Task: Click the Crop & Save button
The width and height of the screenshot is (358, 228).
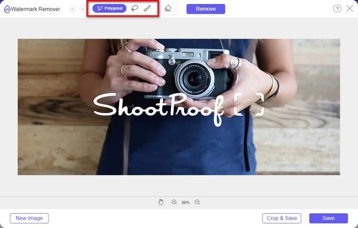Action: coord(281,218)
